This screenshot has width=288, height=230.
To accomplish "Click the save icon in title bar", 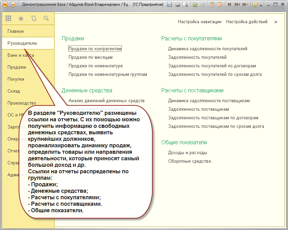I will point(170,5).
